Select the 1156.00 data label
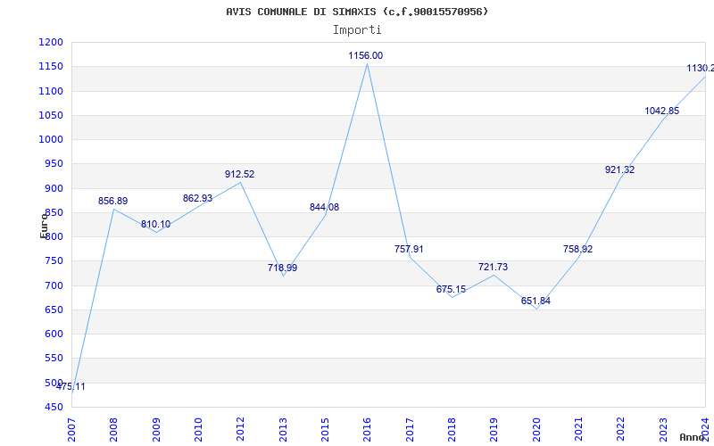714x446 pixels. coord(366,55)
